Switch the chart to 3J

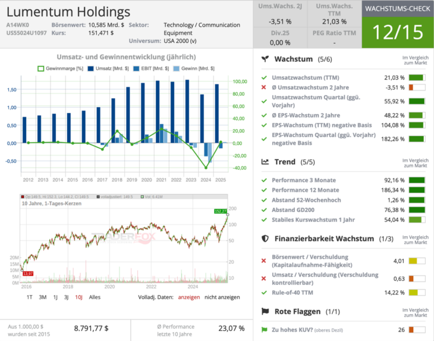(x=67, y=297)
